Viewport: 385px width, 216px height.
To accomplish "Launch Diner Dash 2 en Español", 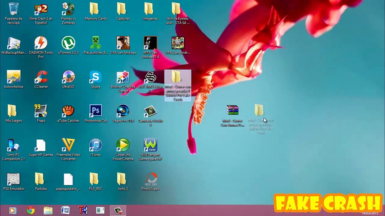I will tap(41, 13).
